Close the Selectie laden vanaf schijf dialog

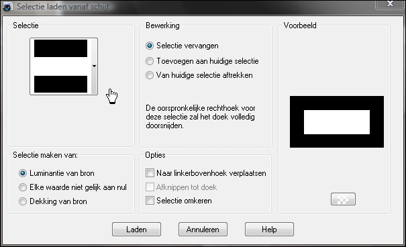tap(390, 4)
